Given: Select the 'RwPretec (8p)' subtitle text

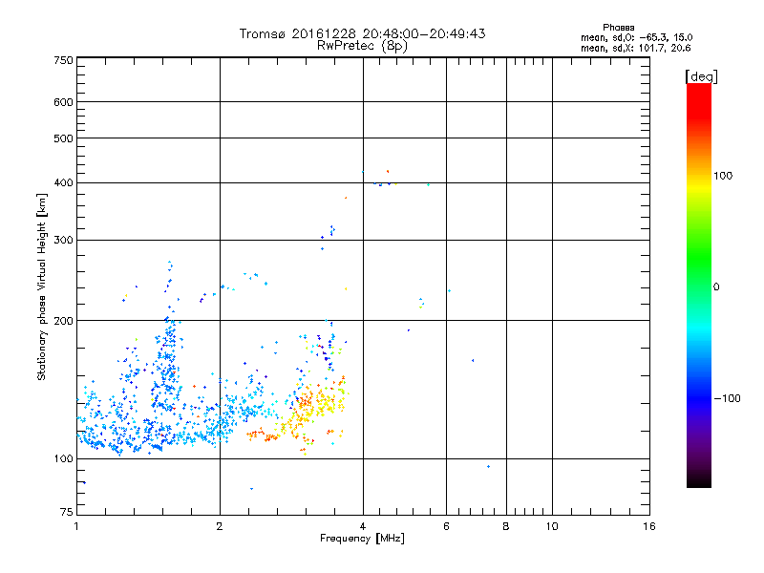Looking at the screenshot, I should click(x=362, y=46).
